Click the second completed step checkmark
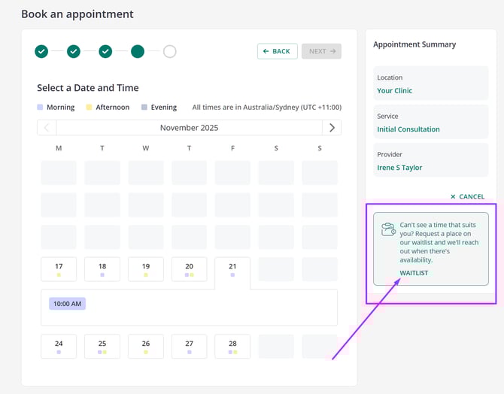504x394 pixels. (x=74, y=51)
